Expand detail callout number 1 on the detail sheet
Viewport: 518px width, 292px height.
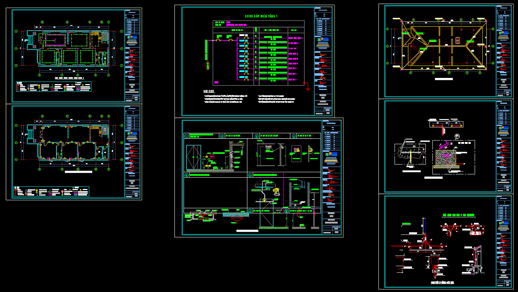click(x=186, y=136)
